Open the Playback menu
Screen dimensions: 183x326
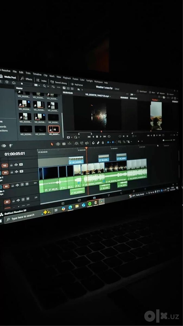point(67,78)
